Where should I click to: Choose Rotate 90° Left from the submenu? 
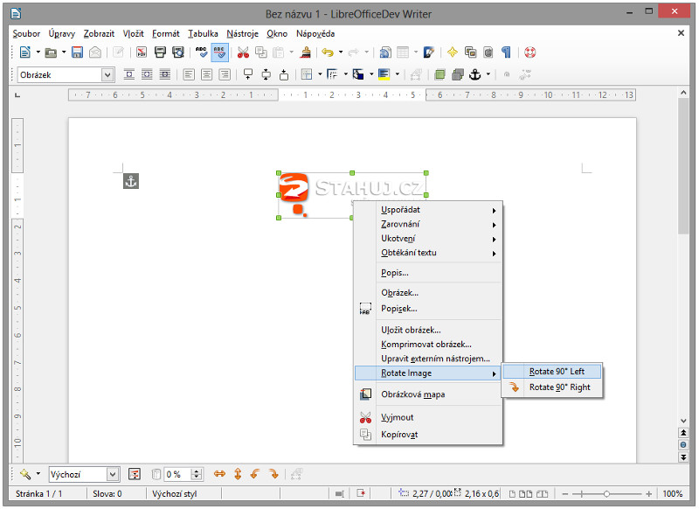tap(552, 372)
